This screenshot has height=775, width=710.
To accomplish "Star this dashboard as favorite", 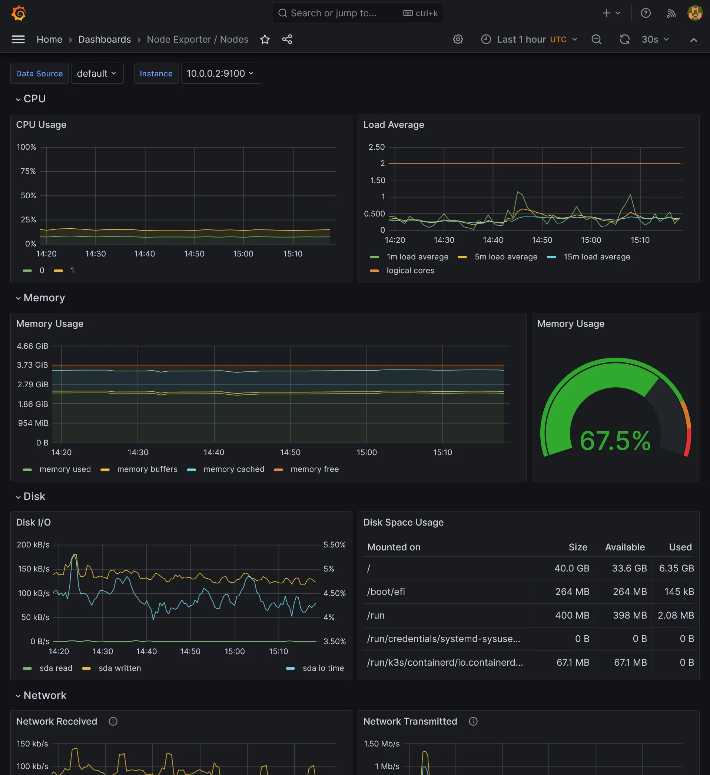I will (265, 39).
